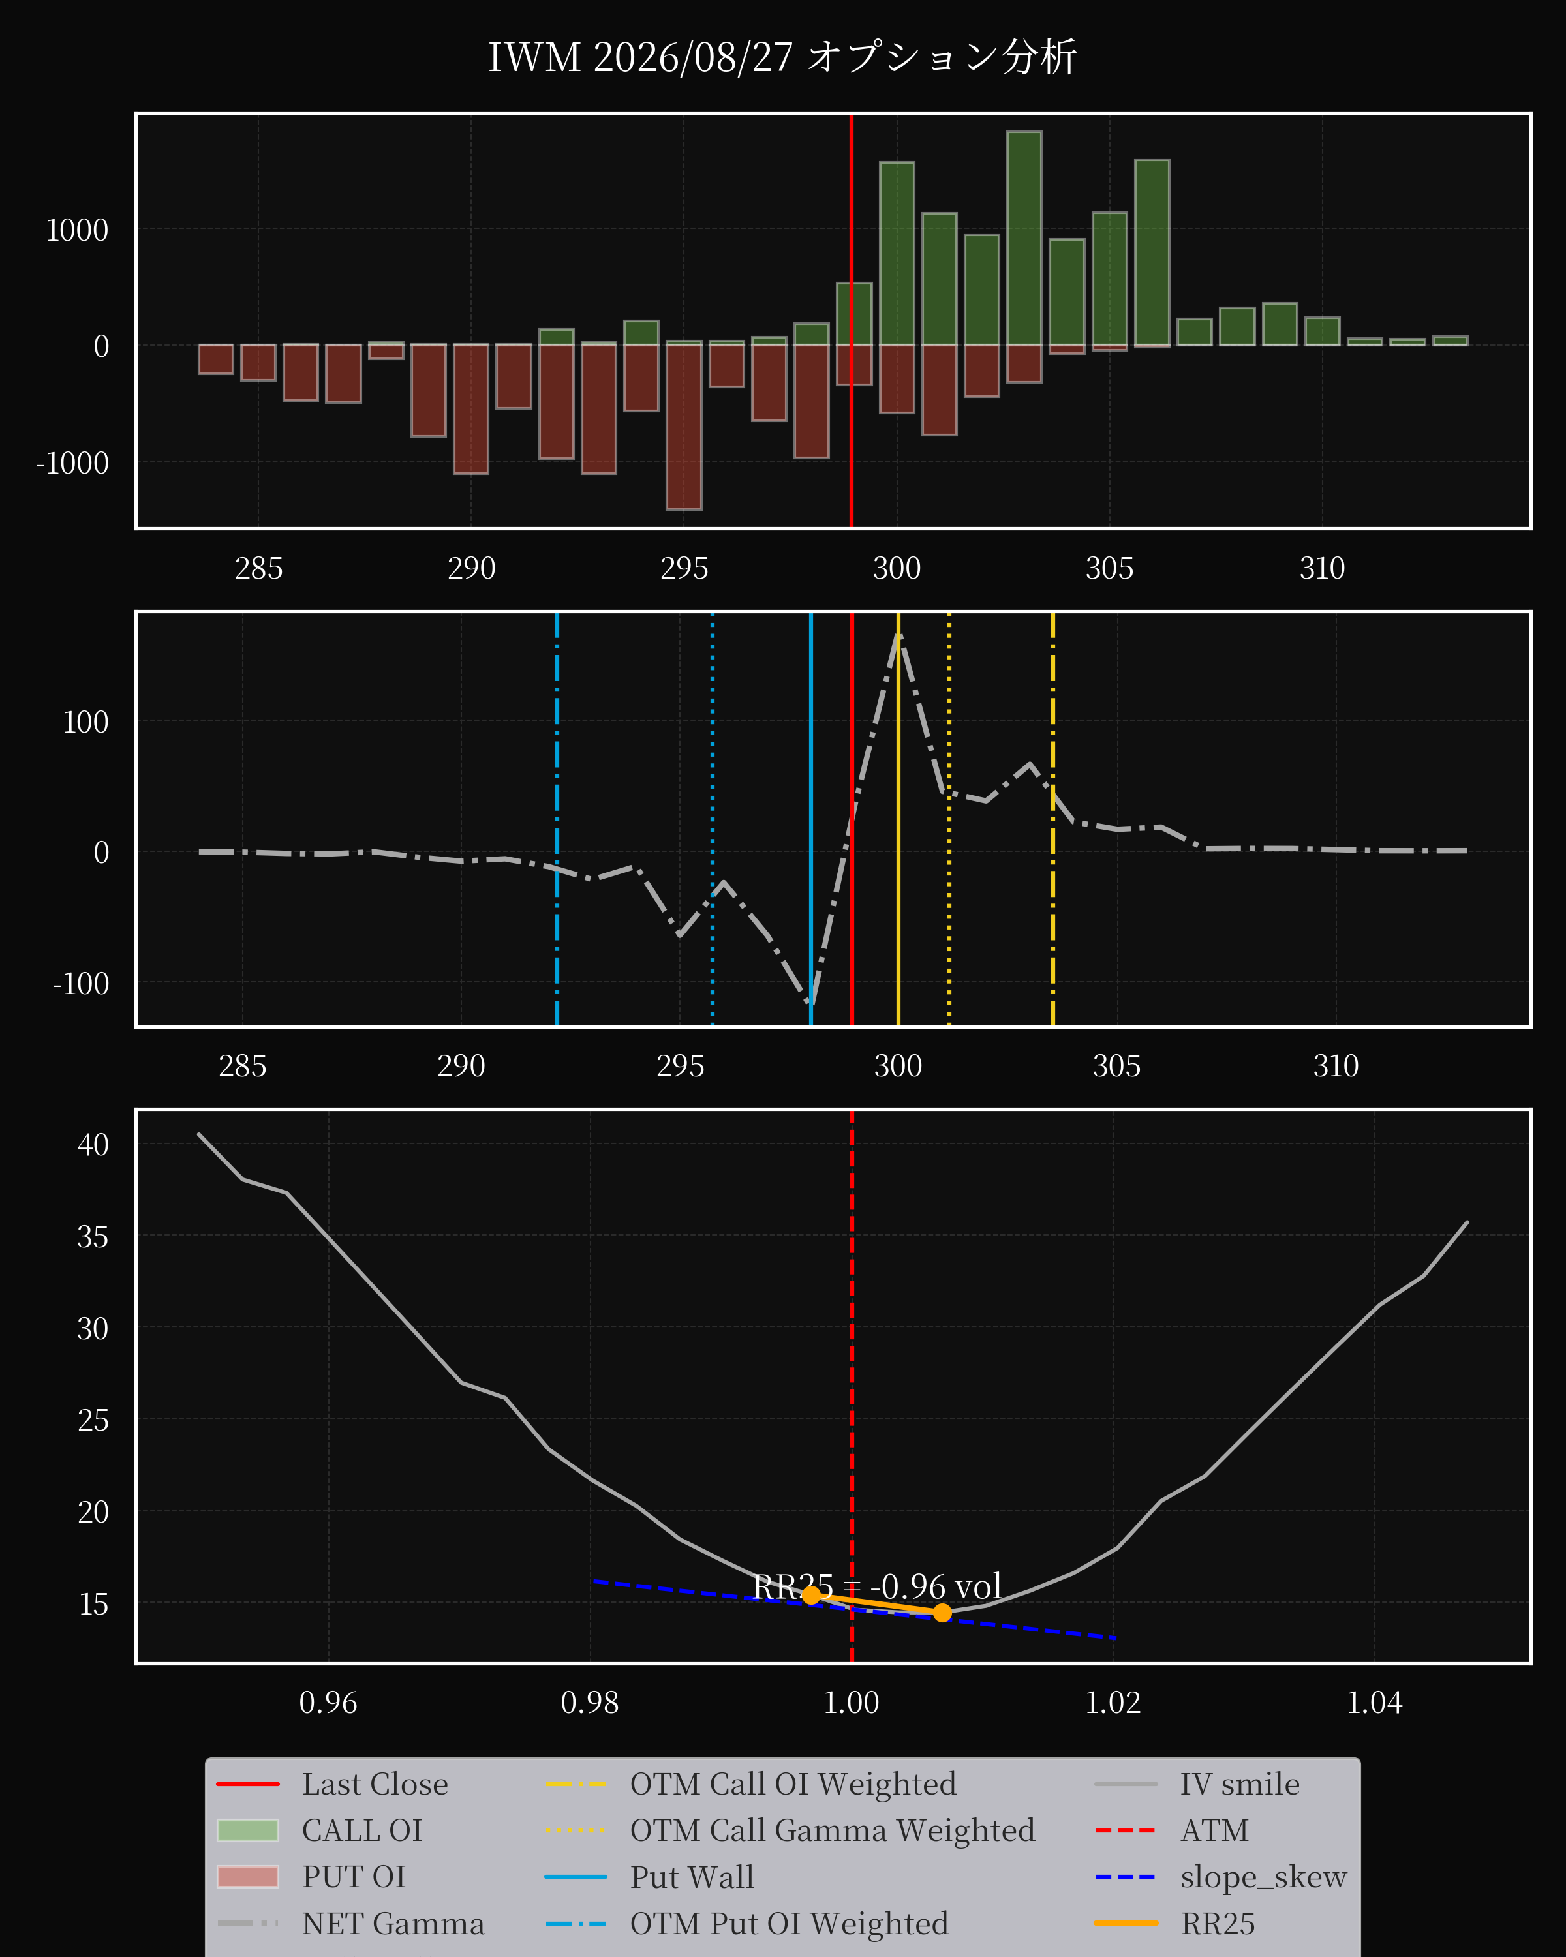Viewport: 1566px width, 1957px height.
Task: Click the red Last Close swatch in legend
Action: (x=248, y=1785)
